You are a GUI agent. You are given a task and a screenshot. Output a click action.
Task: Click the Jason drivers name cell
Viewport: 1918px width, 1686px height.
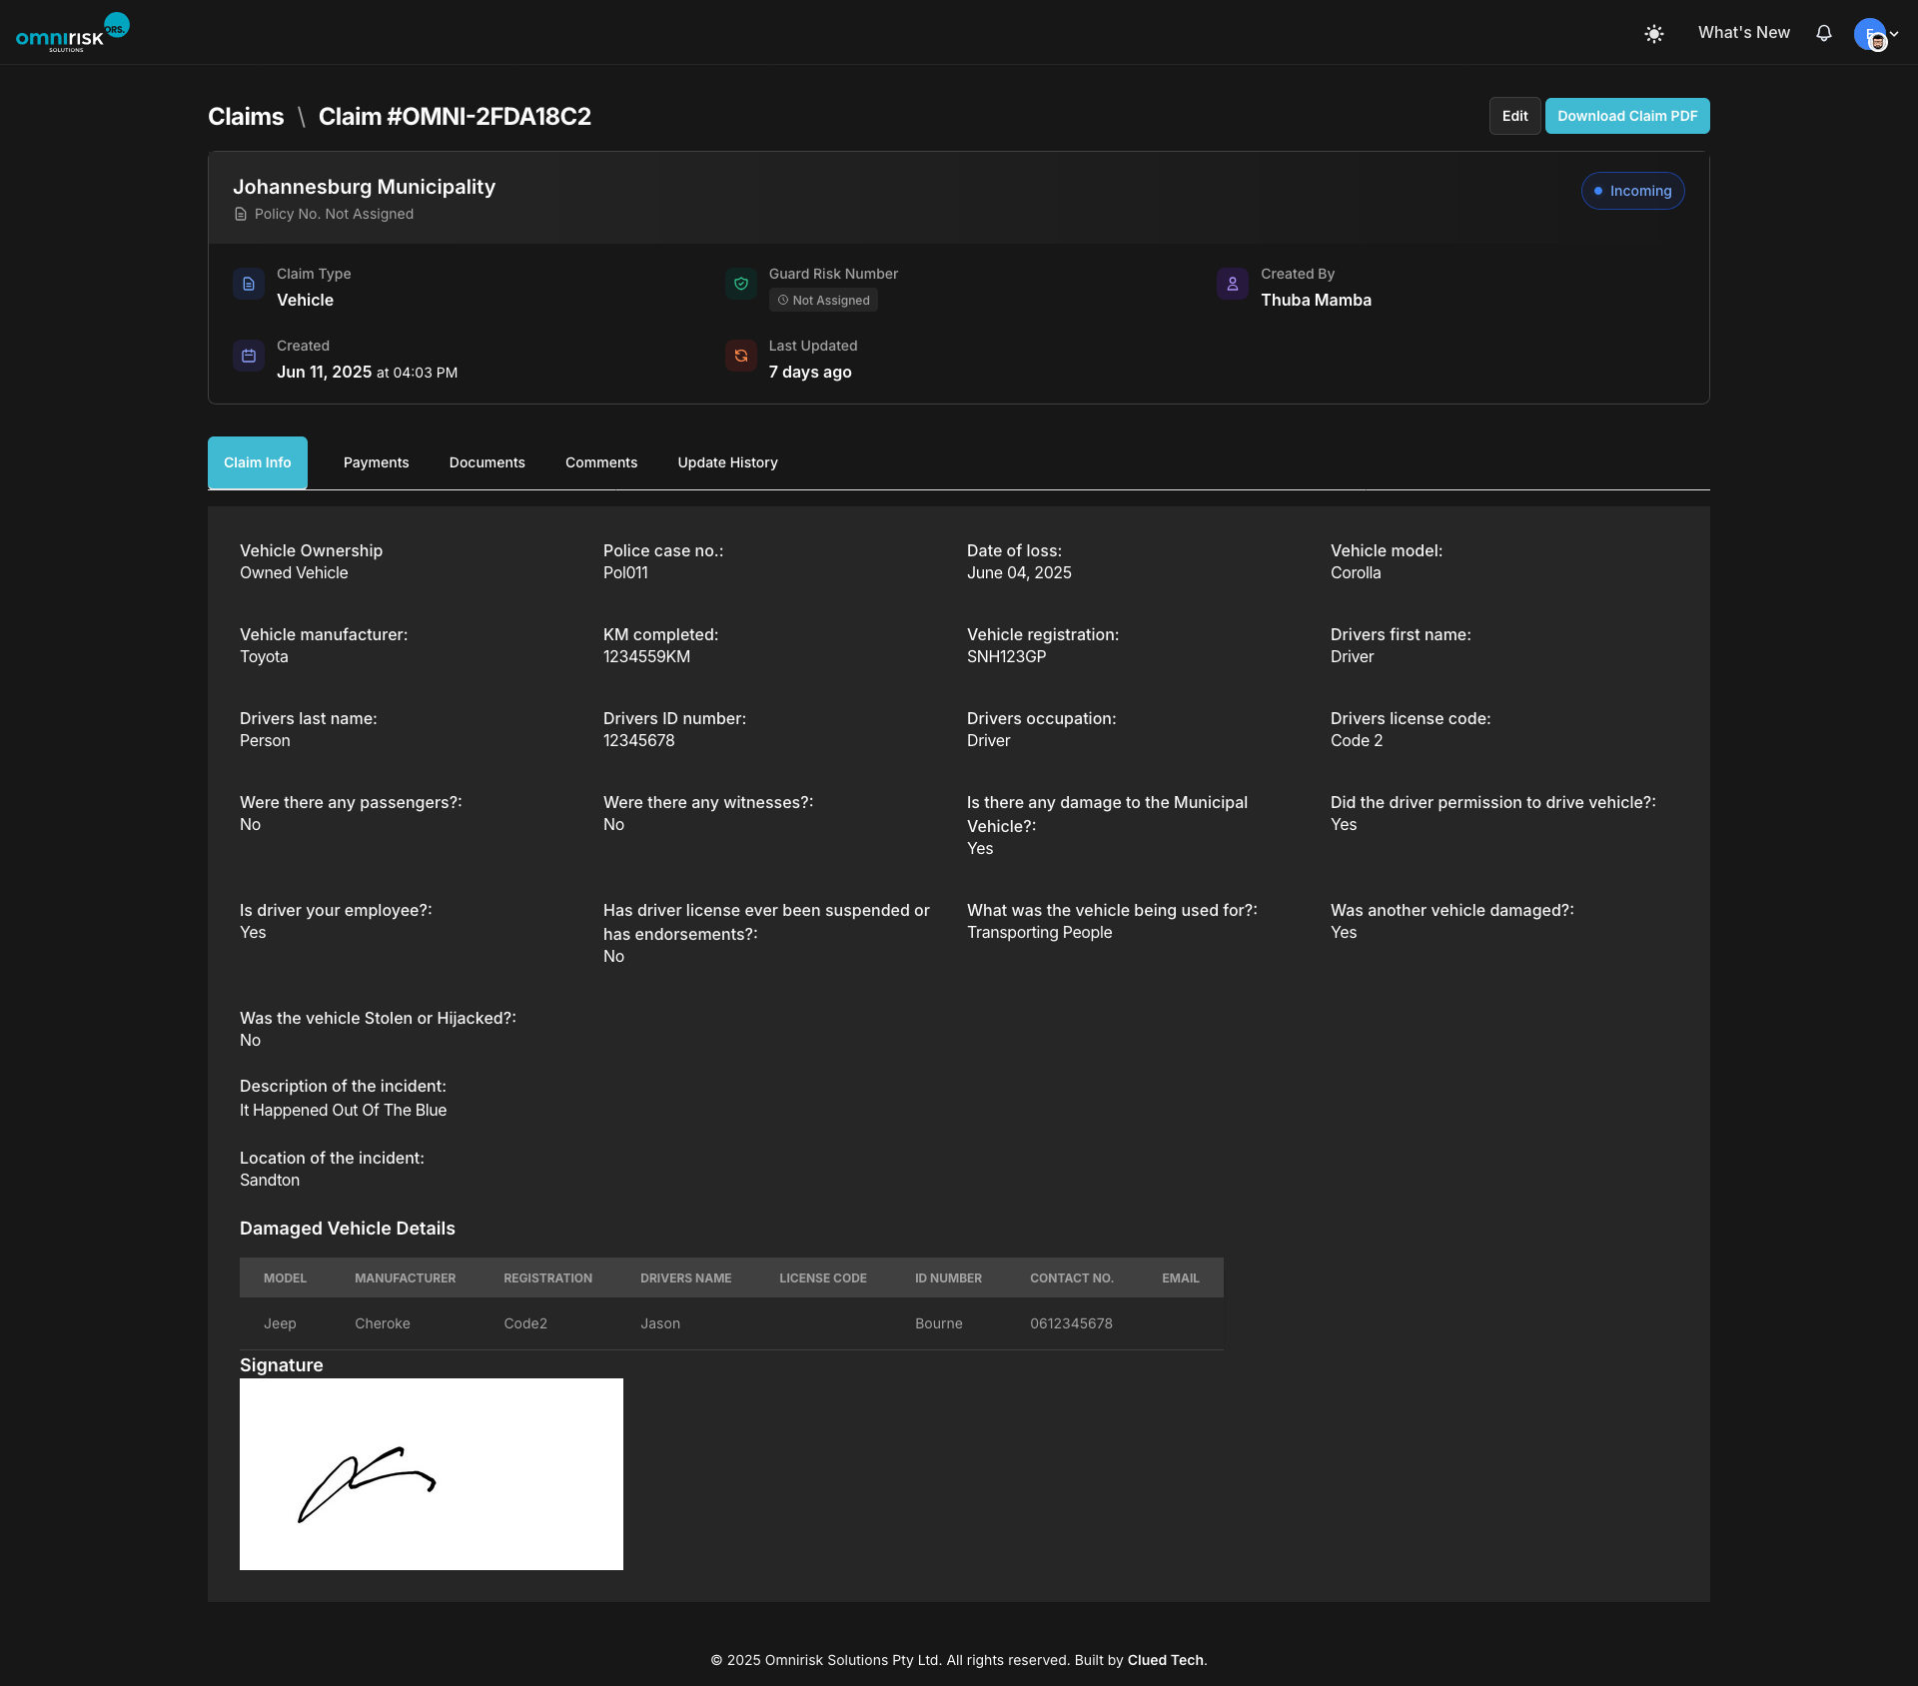(x=659, y=1323)
